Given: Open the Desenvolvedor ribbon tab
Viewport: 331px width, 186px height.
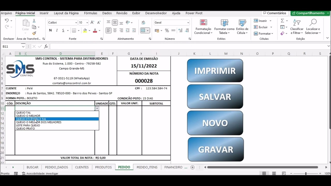Looking at the screenshot, I should [156, 13].
